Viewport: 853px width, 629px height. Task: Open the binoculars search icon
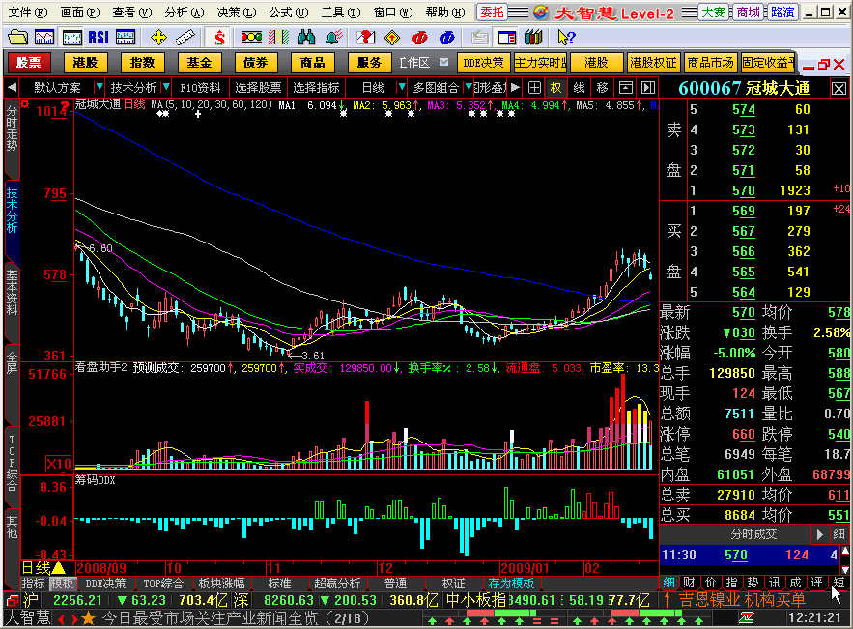[x=306, y=37]
